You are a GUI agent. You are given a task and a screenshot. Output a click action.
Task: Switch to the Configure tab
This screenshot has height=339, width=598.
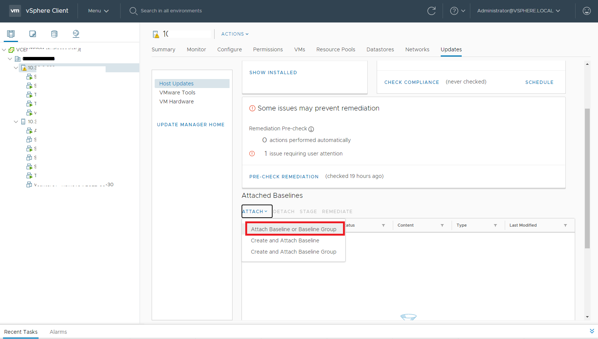[230, 49]
